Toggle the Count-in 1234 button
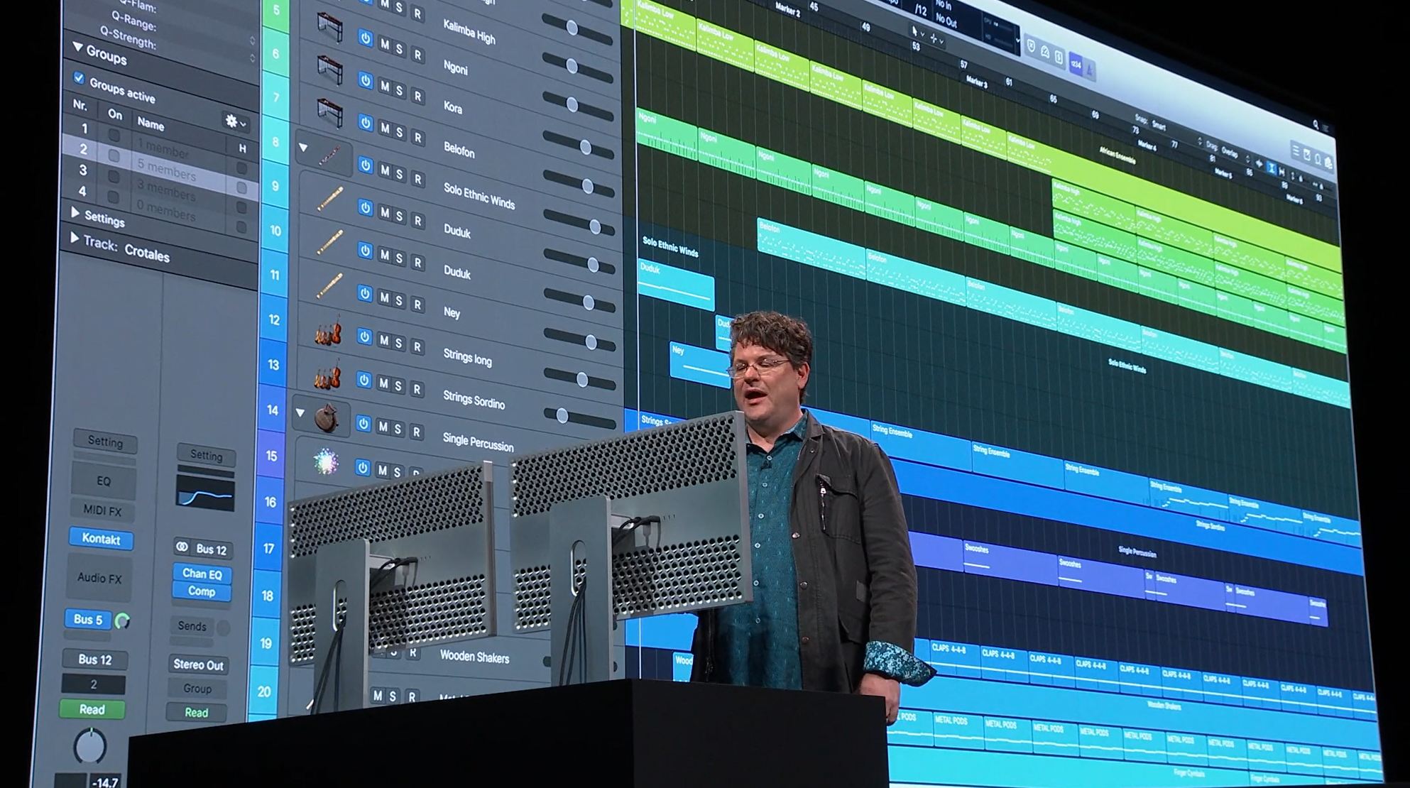Image resolution: width=1410 pixels, height=788 pixels. 1076,65
